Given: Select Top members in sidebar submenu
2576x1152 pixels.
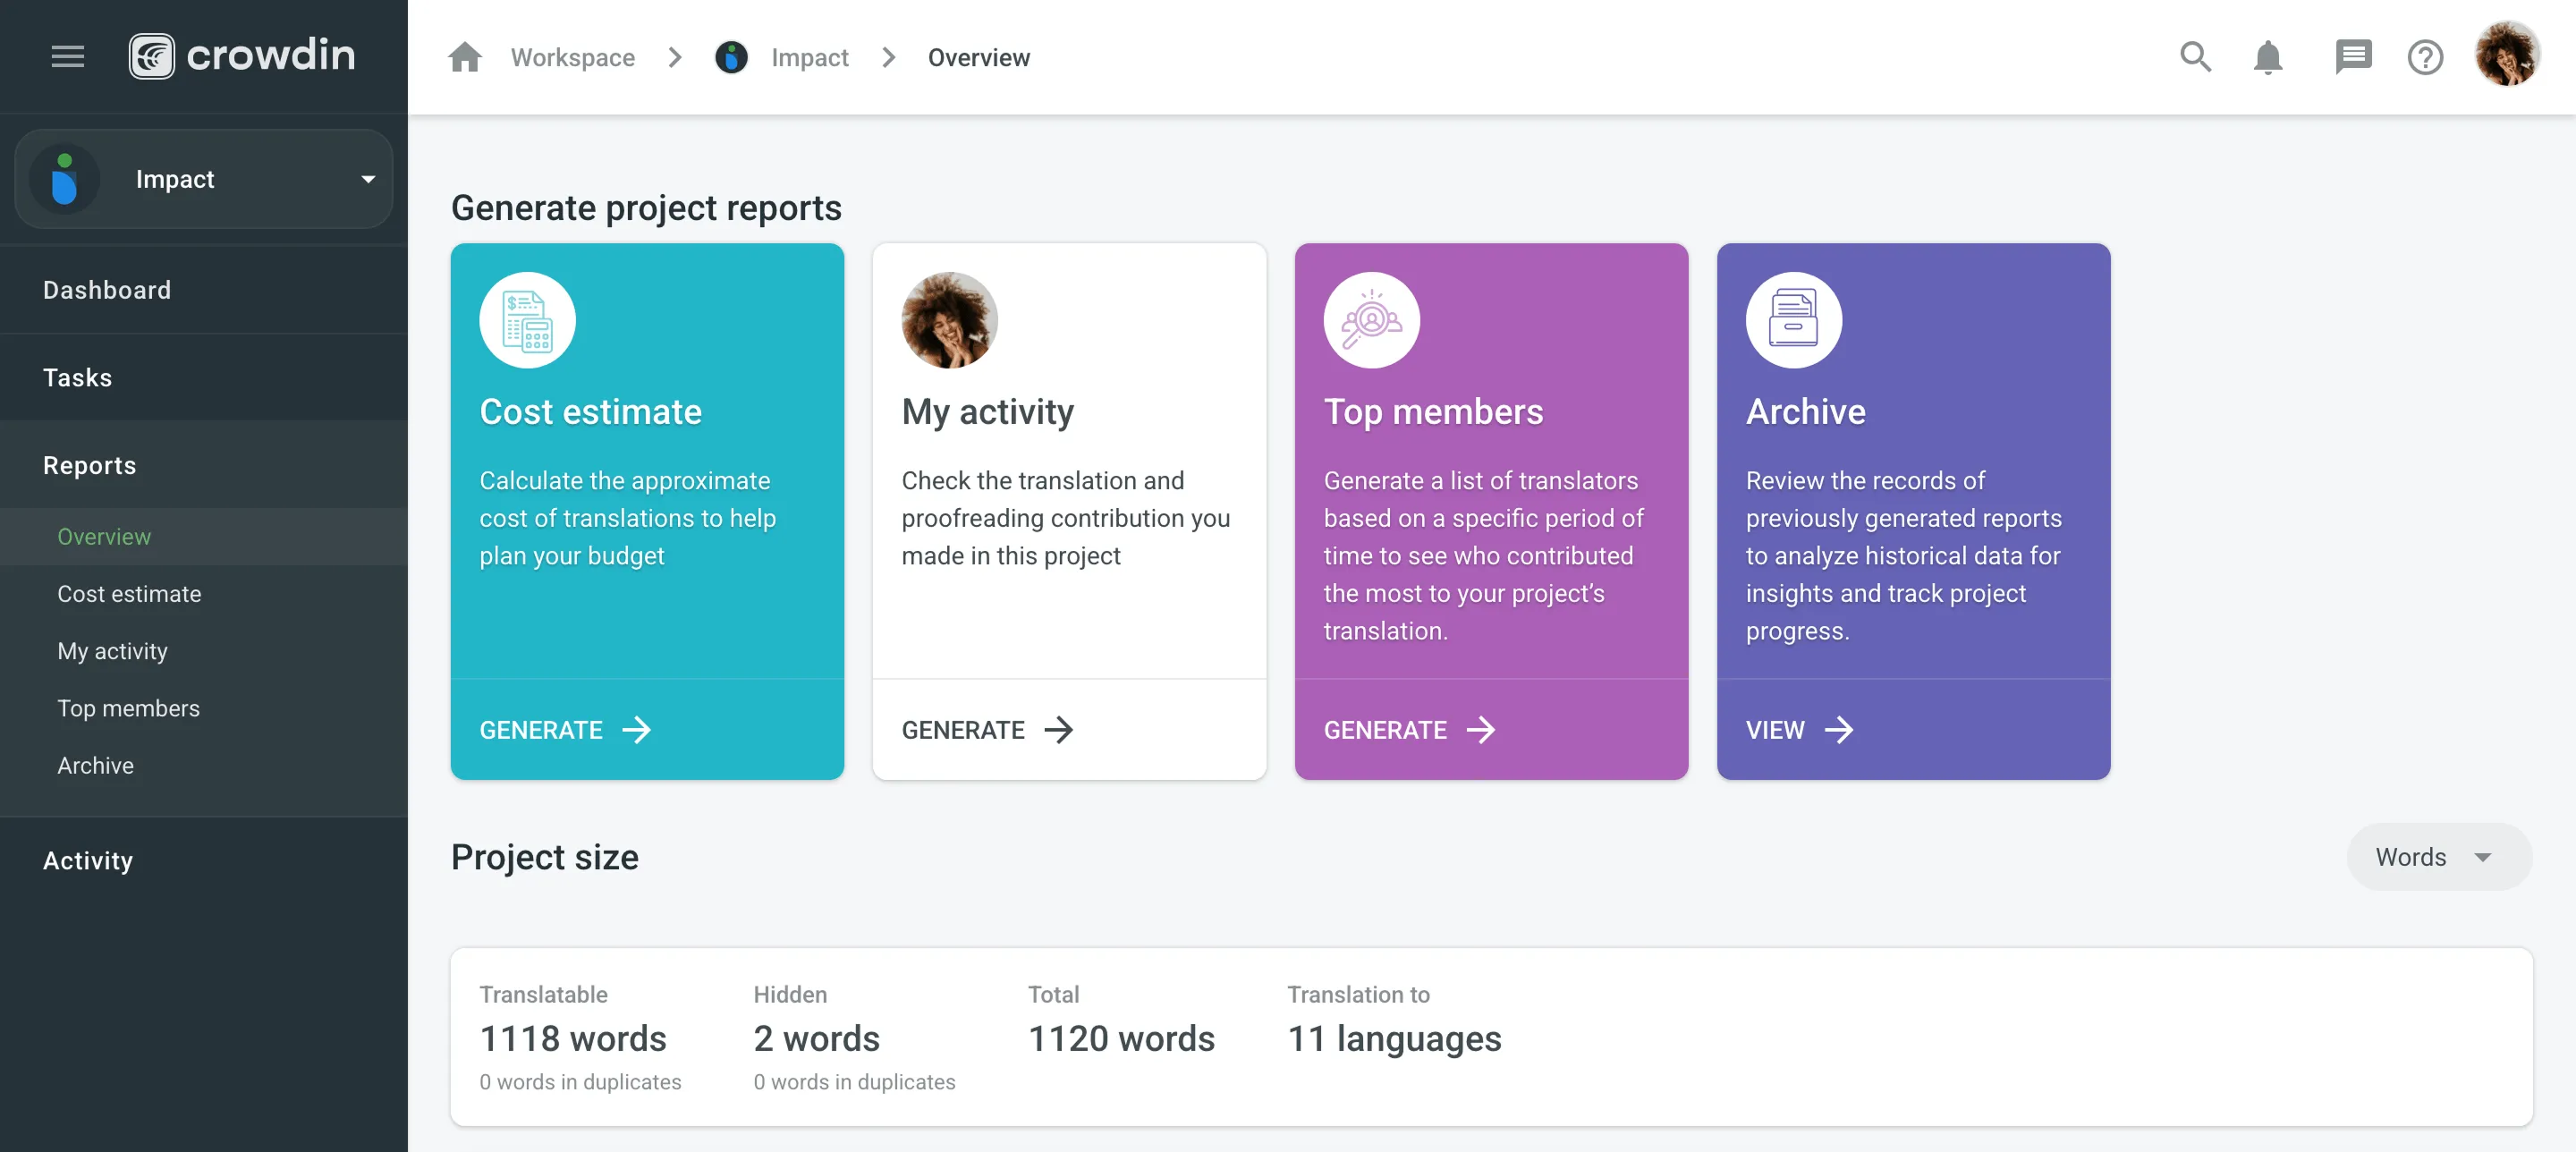Looking at the screenshot, I should click(204, 708).
